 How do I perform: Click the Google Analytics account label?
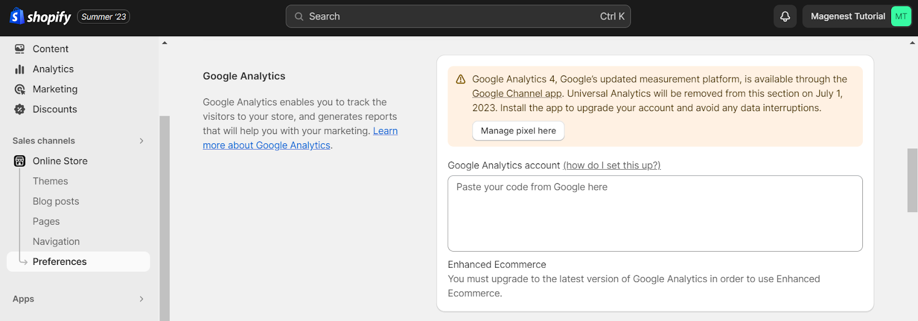tap(504, 165)
